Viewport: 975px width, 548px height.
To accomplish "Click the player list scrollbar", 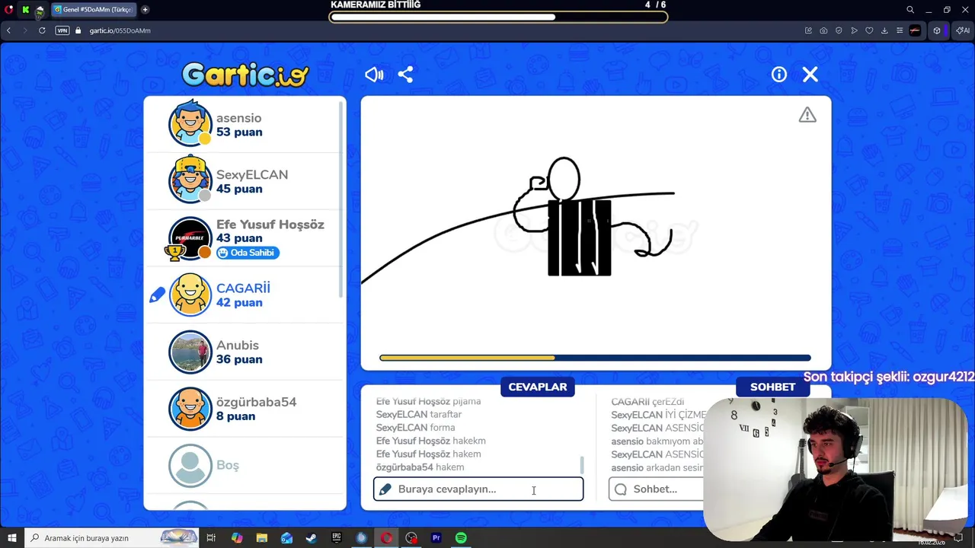I will pos(342,198).
